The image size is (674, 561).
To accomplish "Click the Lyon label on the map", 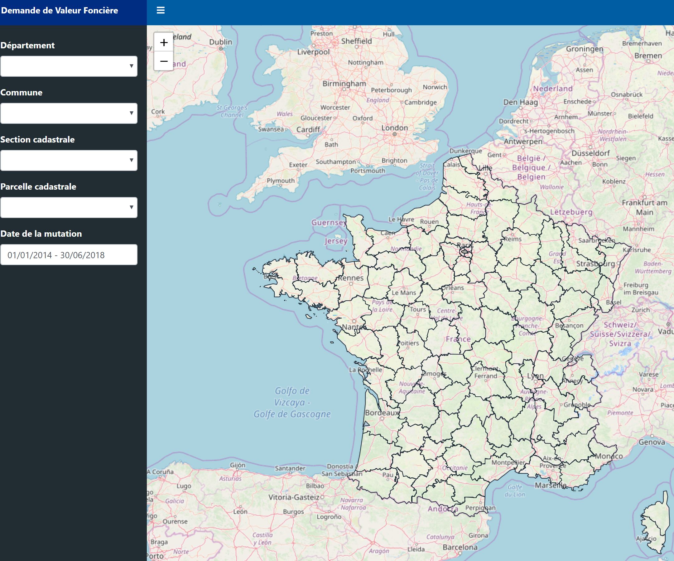I will pyautogui.click(x=536, y=376).
